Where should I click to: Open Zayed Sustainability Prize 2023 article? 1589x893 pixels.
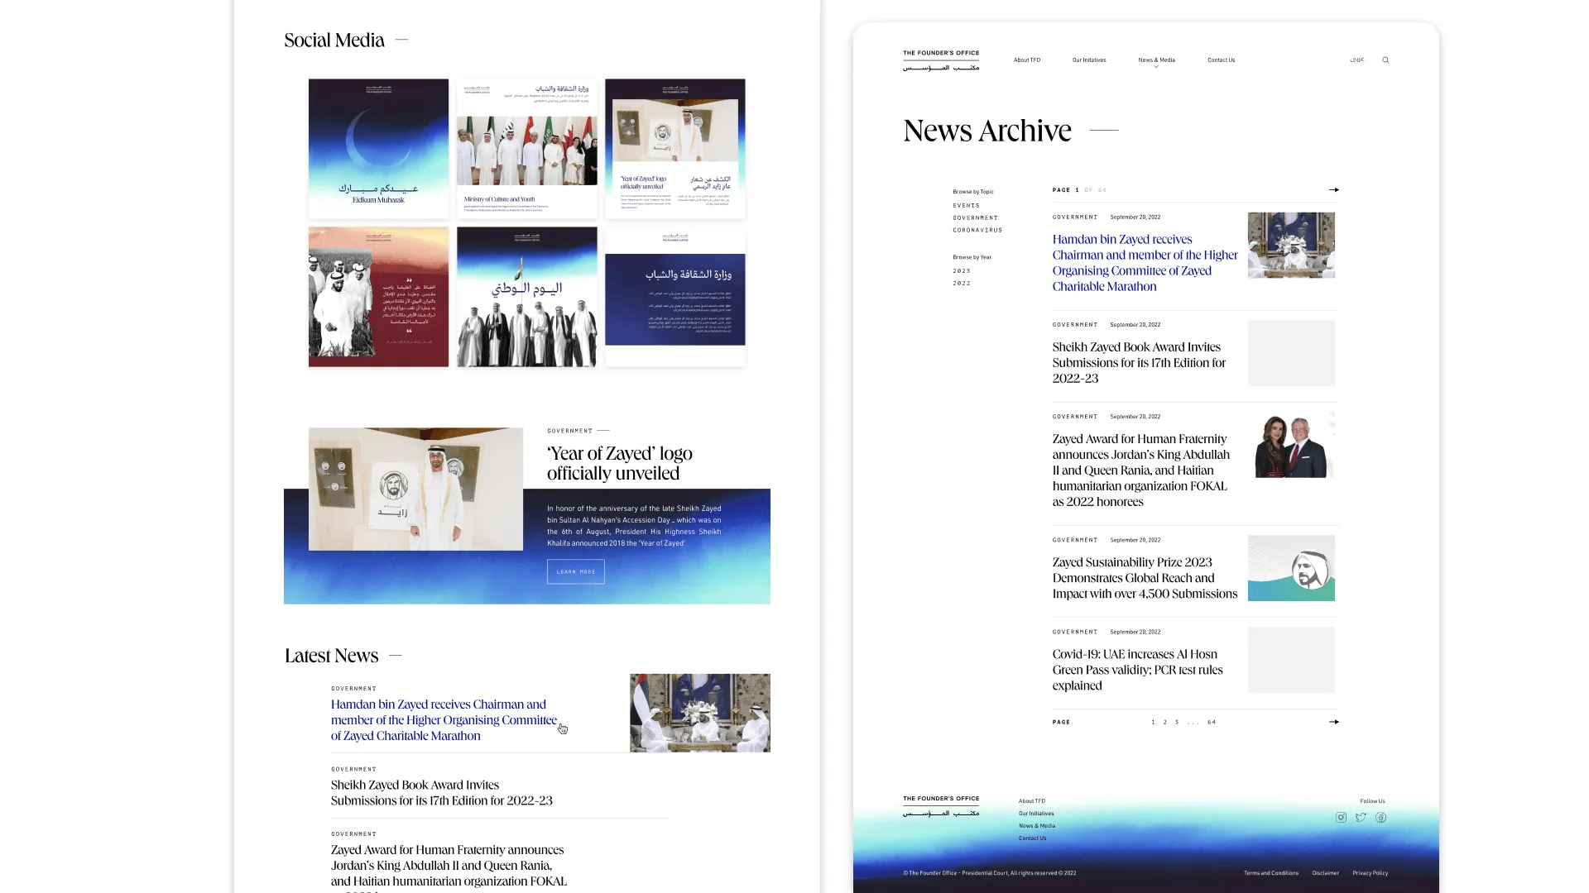[x=1144, y=578]
